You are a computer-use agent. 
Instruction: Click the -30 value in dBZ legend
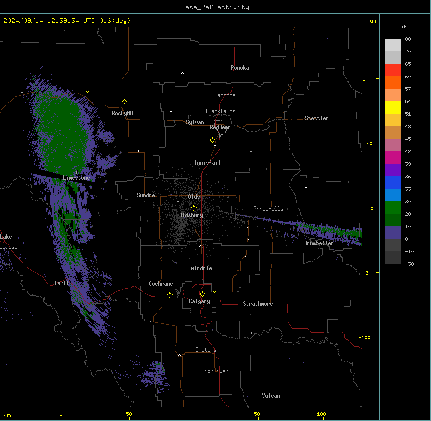pyautogui.click(x=409, y=264)
